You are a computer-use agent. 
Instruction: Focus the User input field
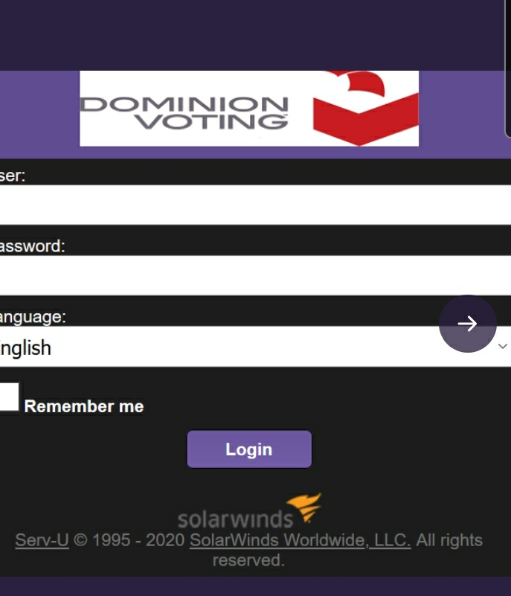click(253, 205)
